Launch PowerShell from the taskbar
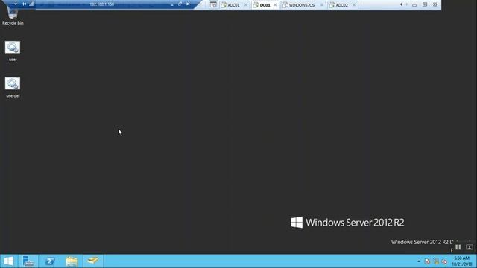Screen dimensions: 477x268 [50, 261]
